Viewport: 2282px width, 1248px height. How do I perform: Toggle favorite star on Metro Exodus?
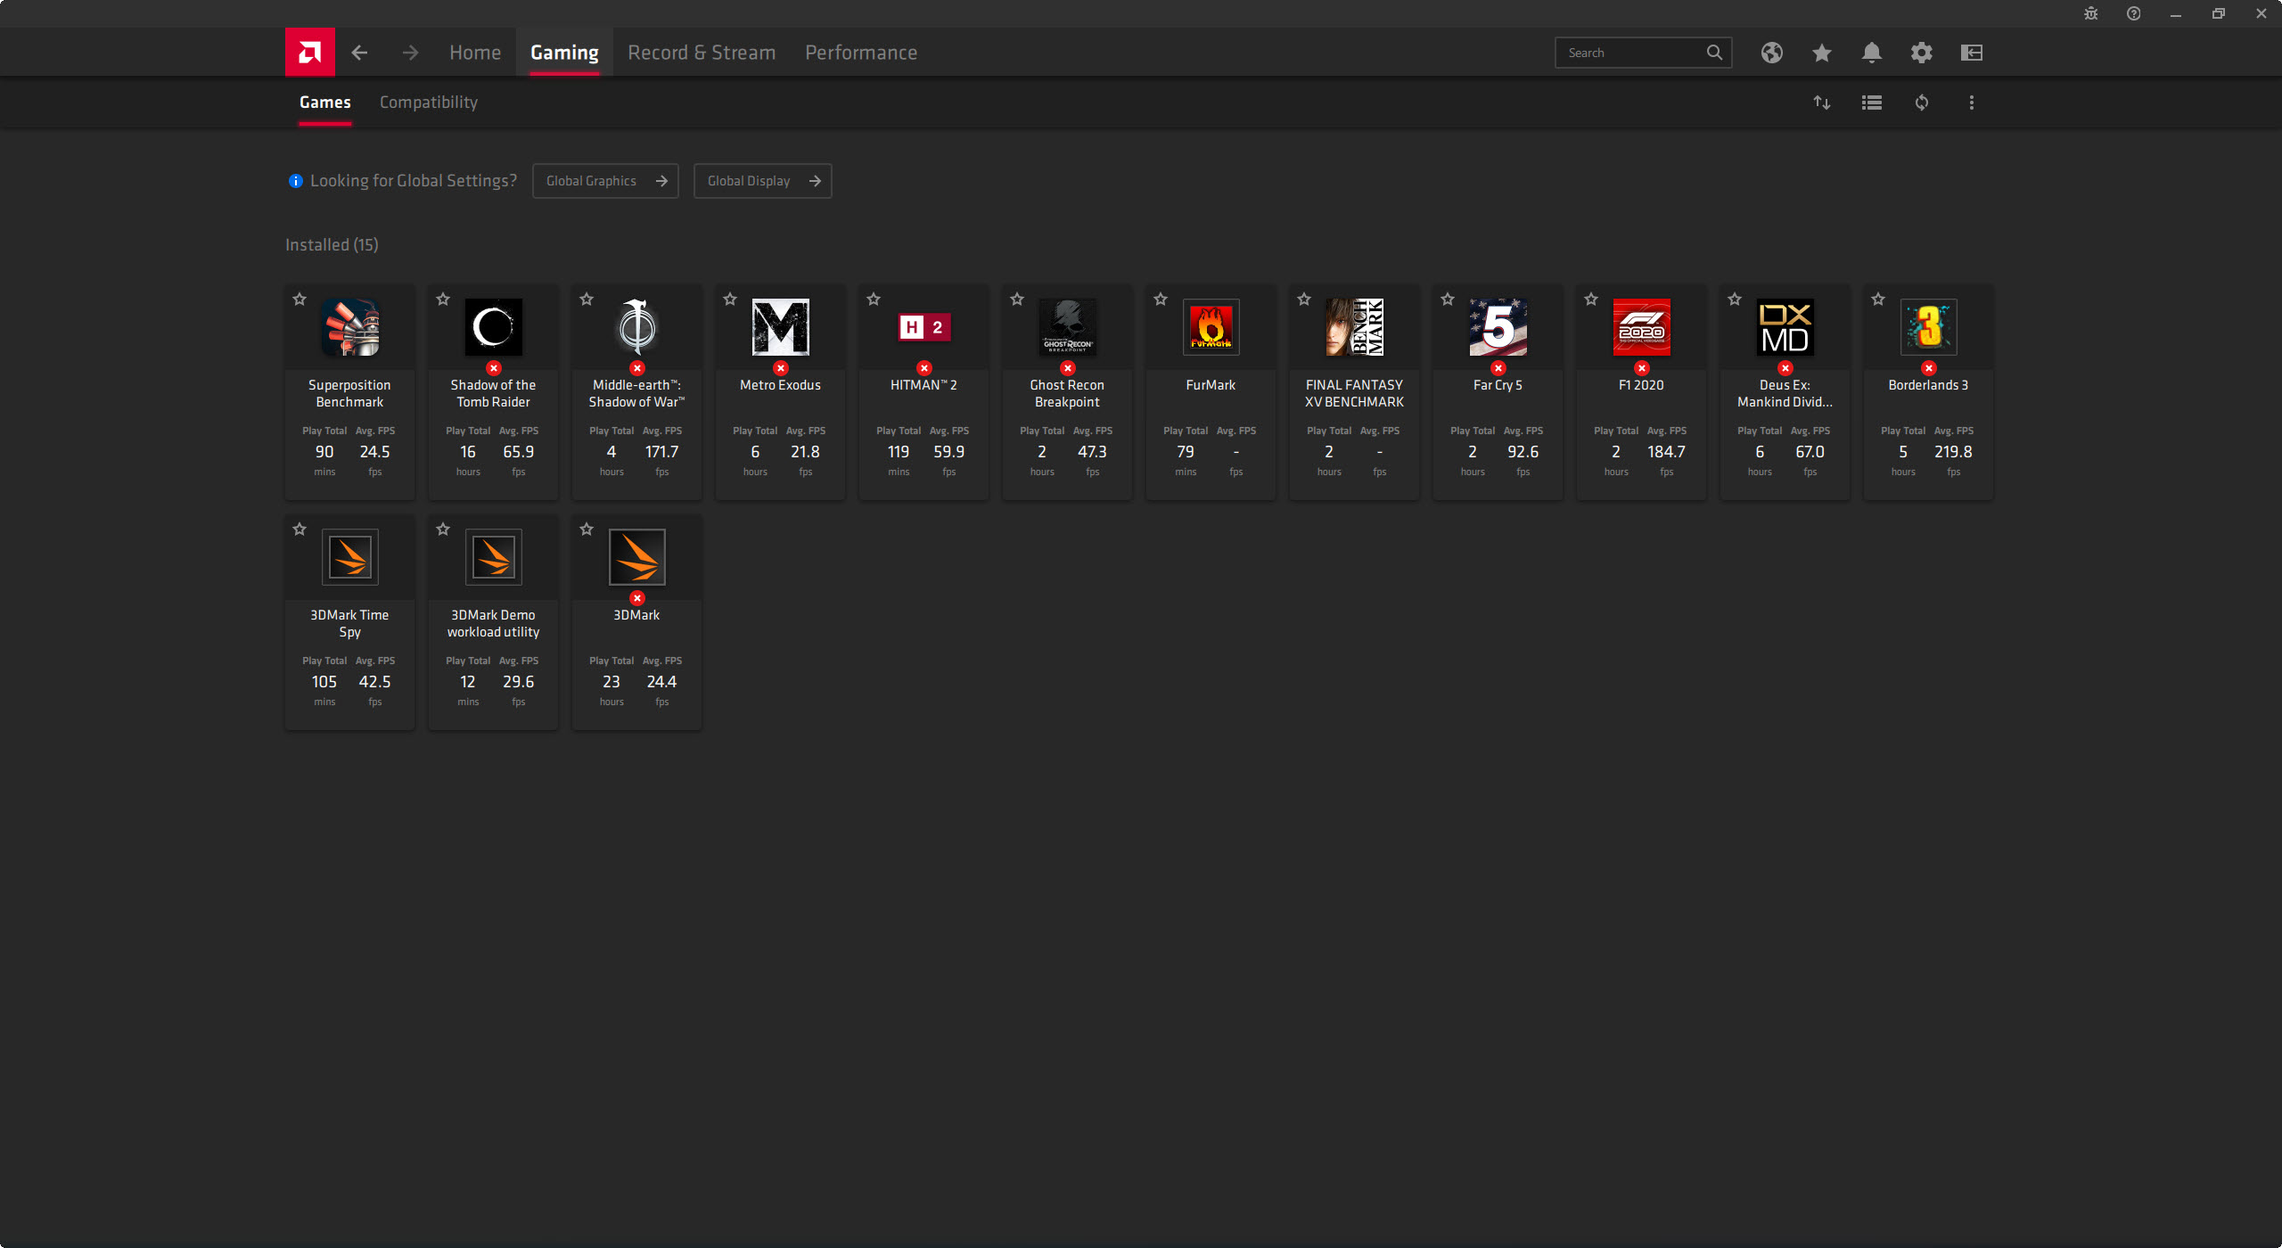[730, 300]
